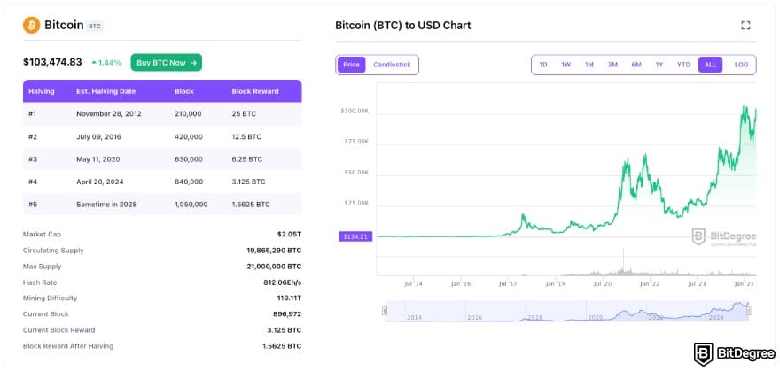780x371 pixels.
Task: Show the YTD price range
Action: (683, 65)
